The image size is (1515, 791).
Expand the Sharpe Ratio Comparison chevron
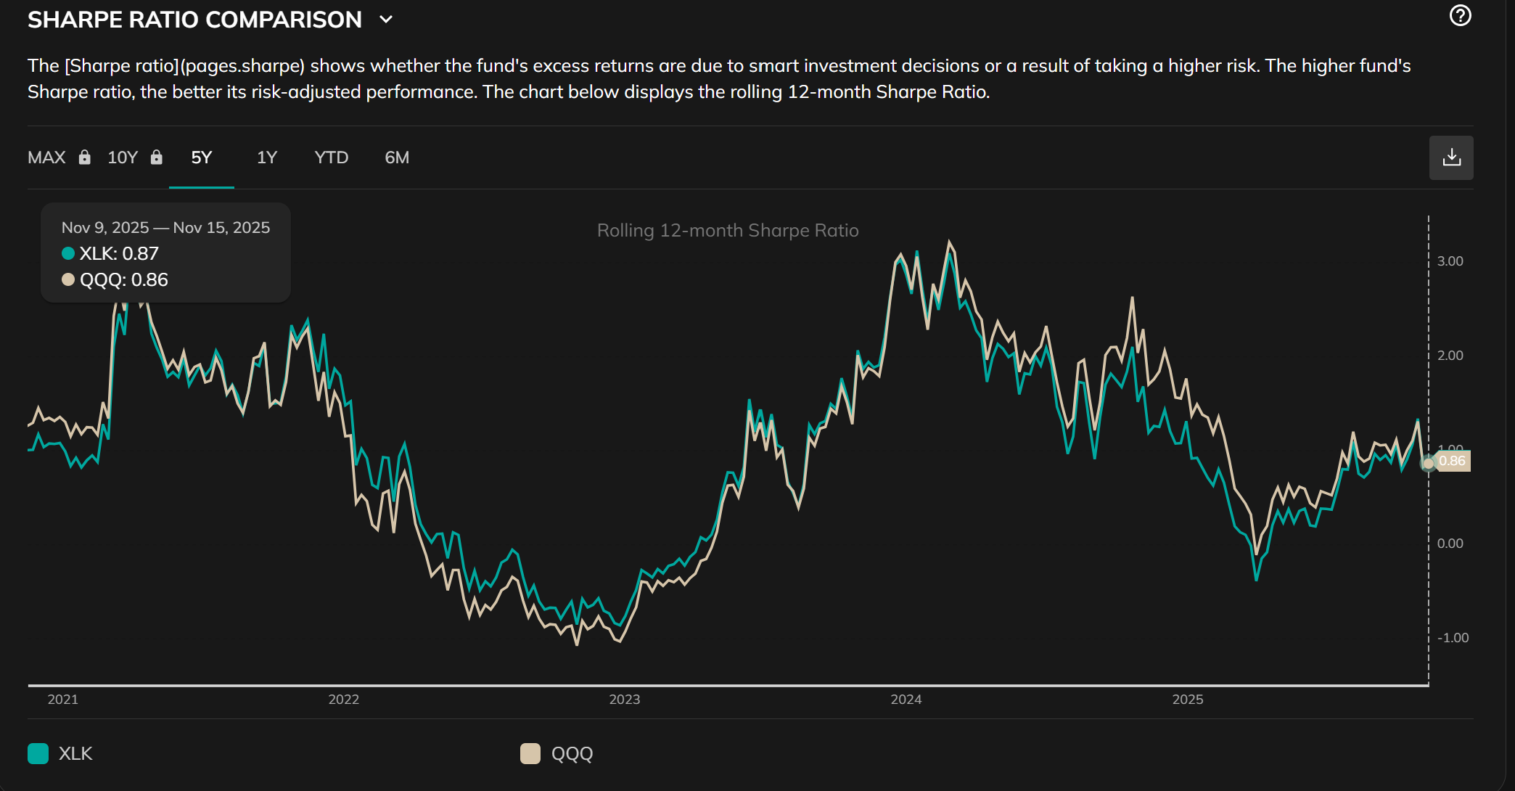point(386,20)
